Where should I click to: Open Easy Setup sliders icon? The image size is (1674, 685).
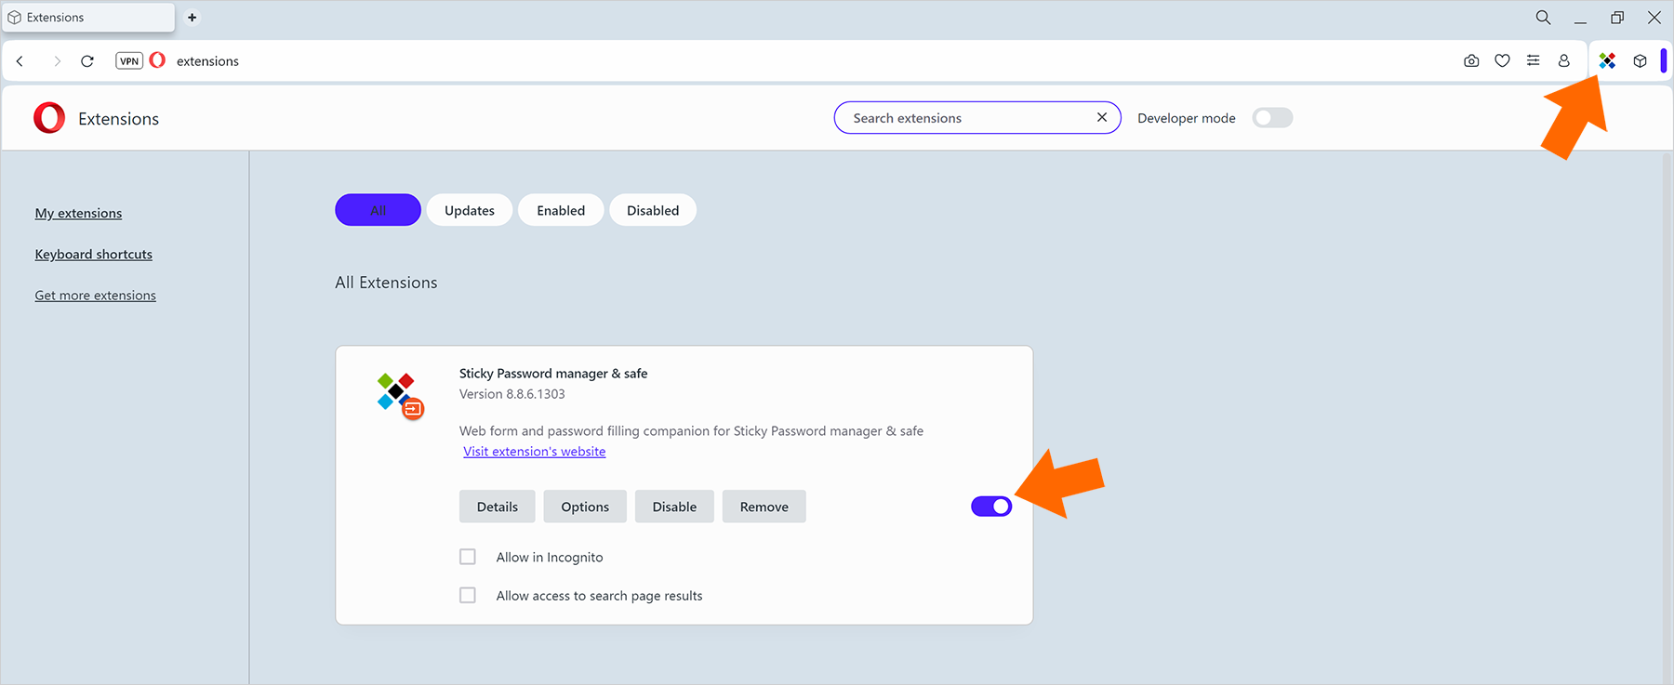[1533, 61]
